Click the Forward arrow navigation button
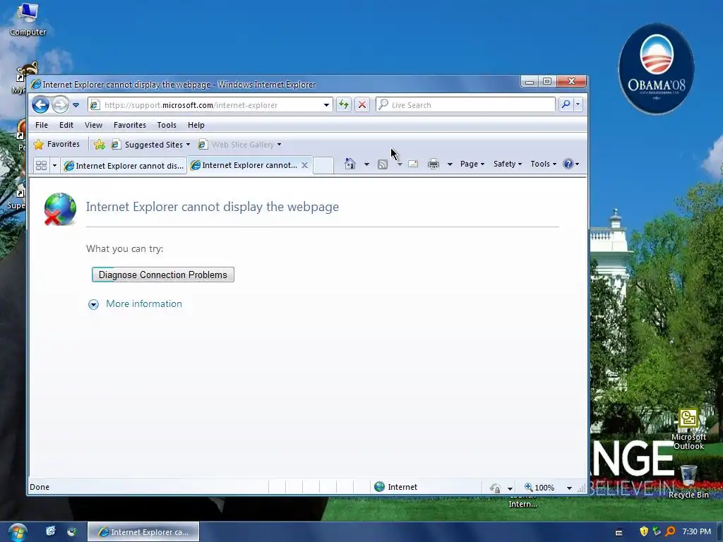Viewport: 723px width, 542px height. 60,105
